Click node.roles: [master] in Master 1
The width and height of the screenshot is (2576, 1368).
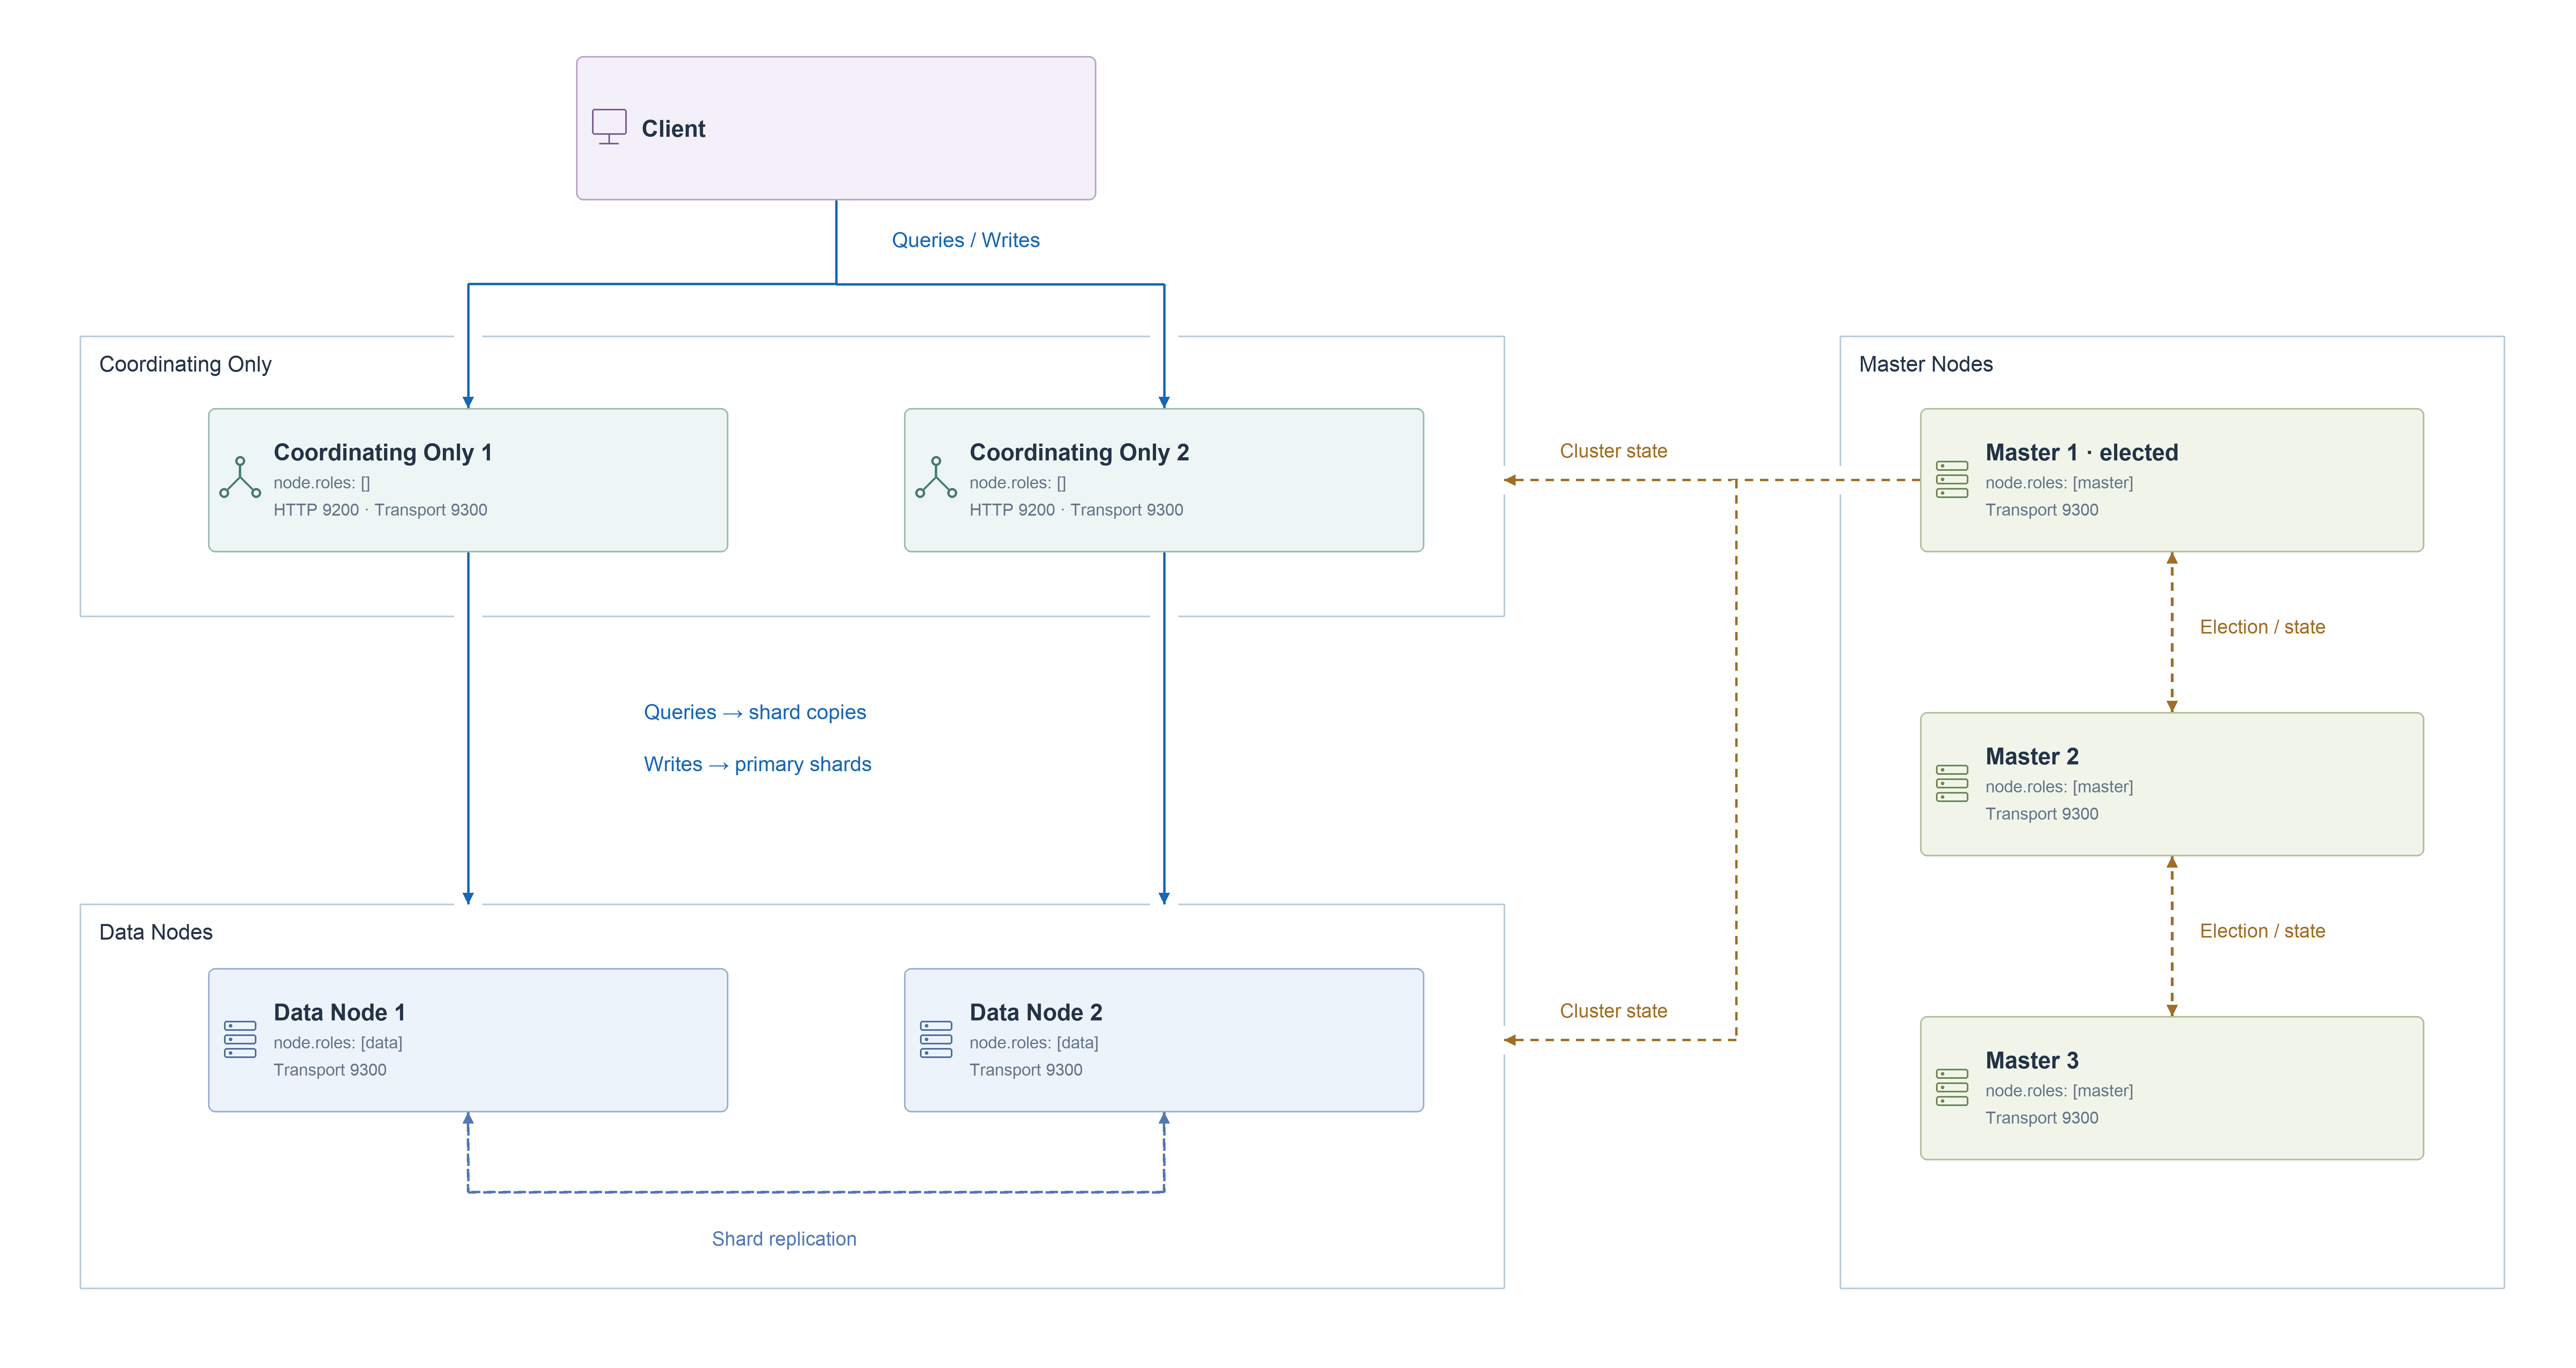2059,483
